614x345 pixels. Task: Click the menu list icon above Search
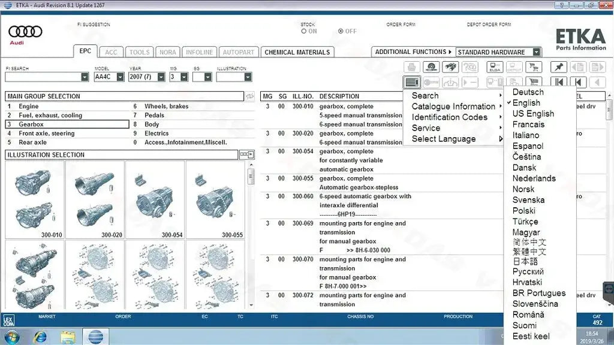411,82
